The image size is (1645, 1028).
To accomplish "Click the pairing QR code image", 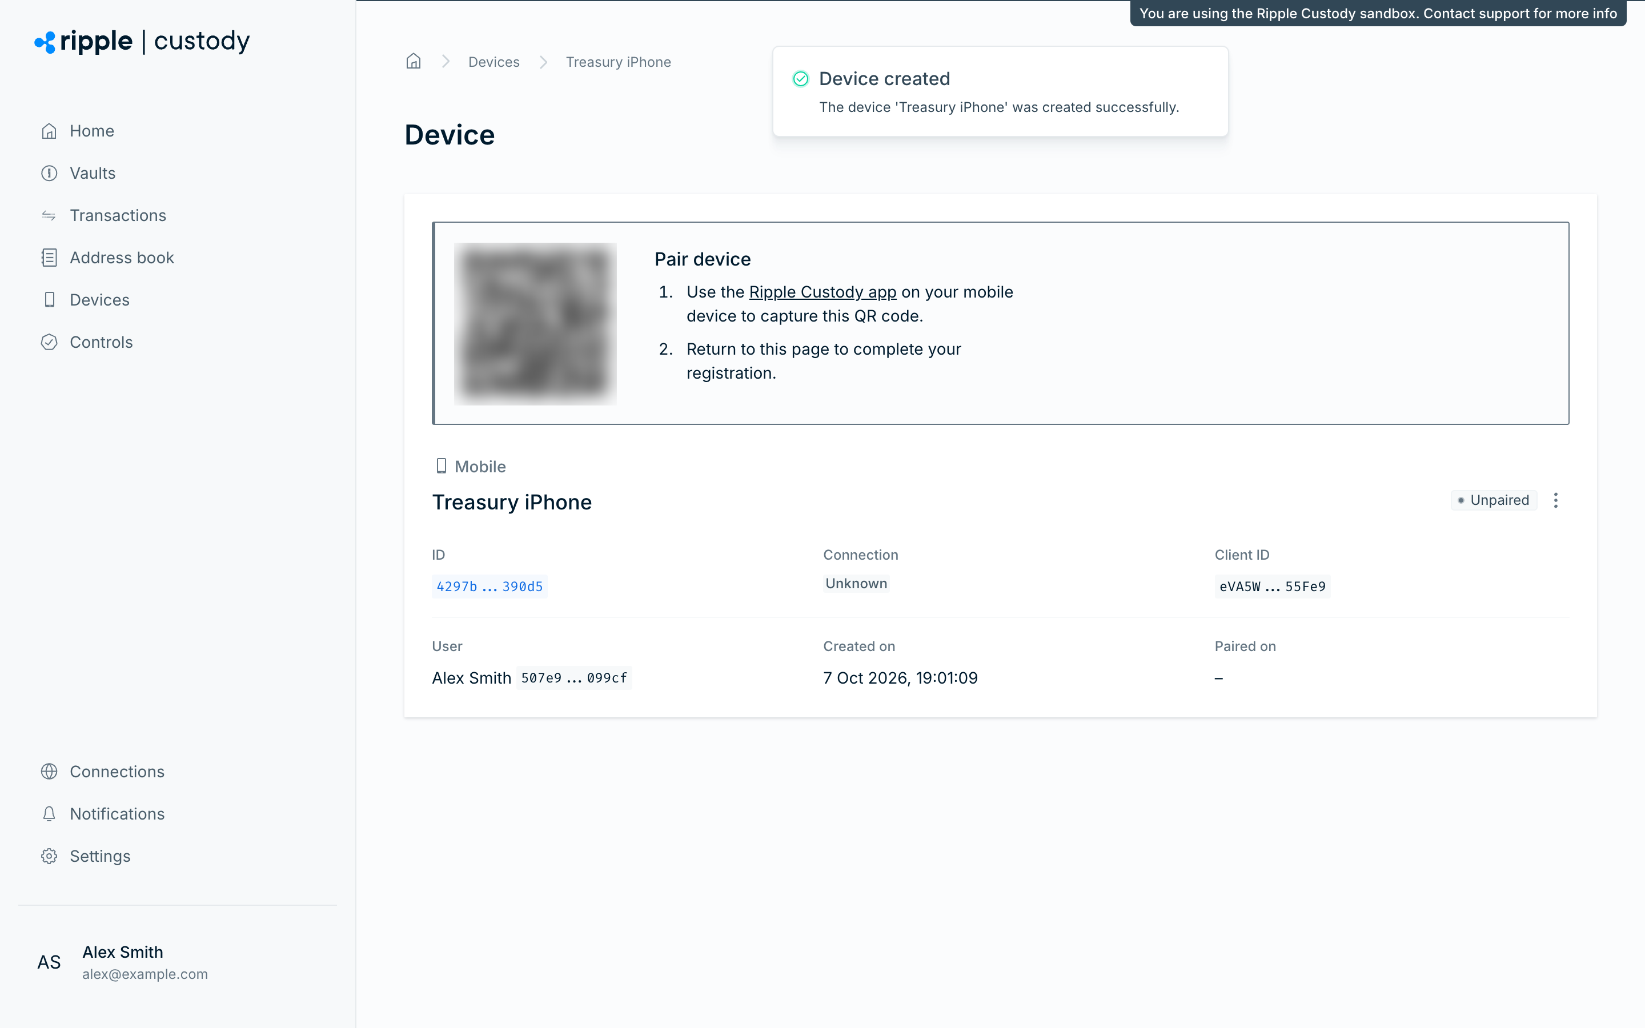I will 535,324.
